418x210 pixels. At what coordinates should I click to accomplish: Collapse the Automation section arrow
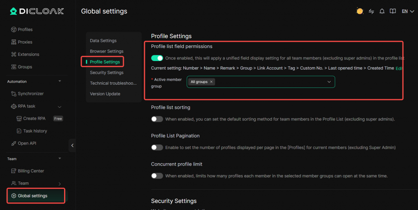(x=60, y=81)
